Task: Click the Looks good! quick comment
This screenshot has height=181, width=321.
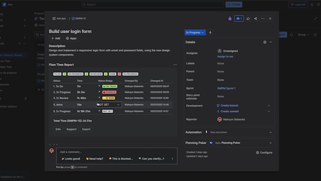Action: [x=71, y=159]
